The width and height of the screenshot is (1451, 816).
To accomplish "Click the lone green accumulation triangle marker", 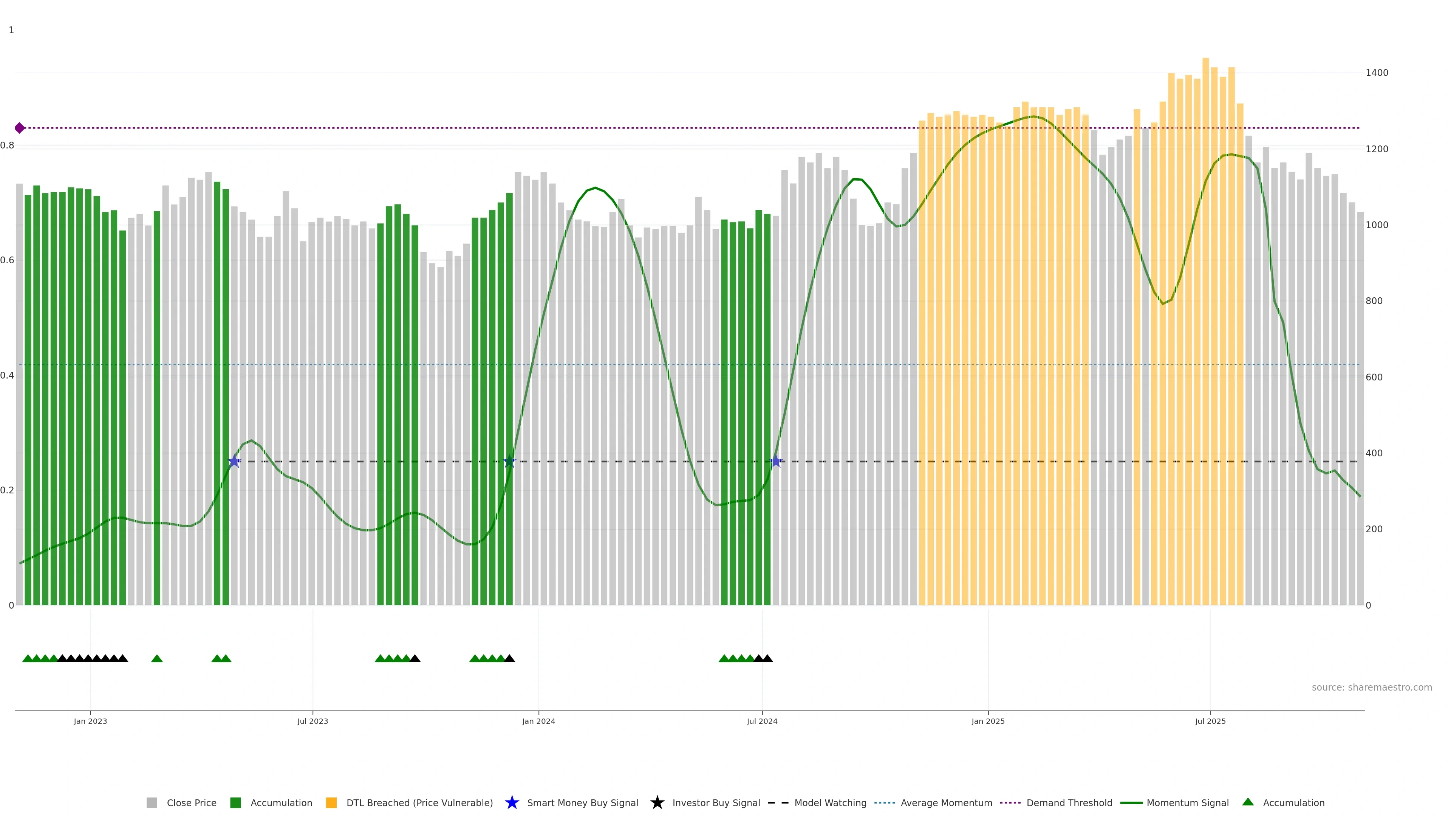I will [x=157, y=658].
